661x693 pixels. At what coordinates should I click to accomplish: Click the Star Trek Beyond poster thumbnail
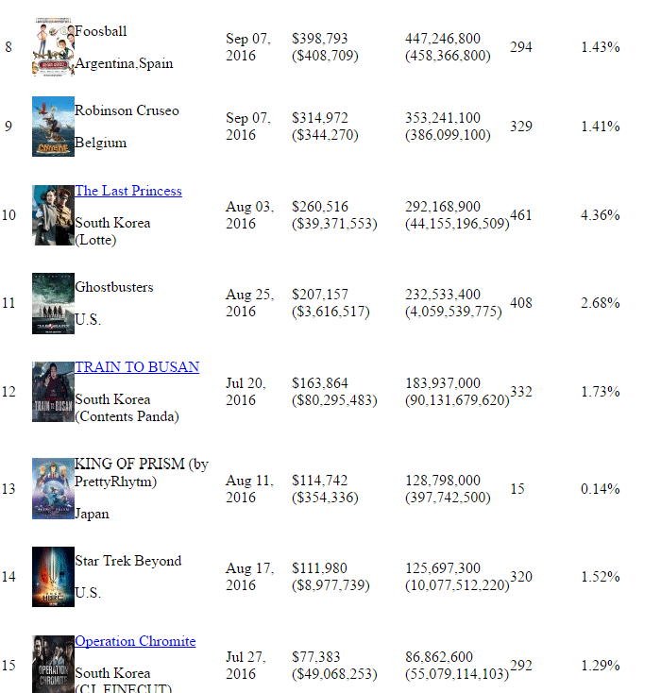point(53,576)
